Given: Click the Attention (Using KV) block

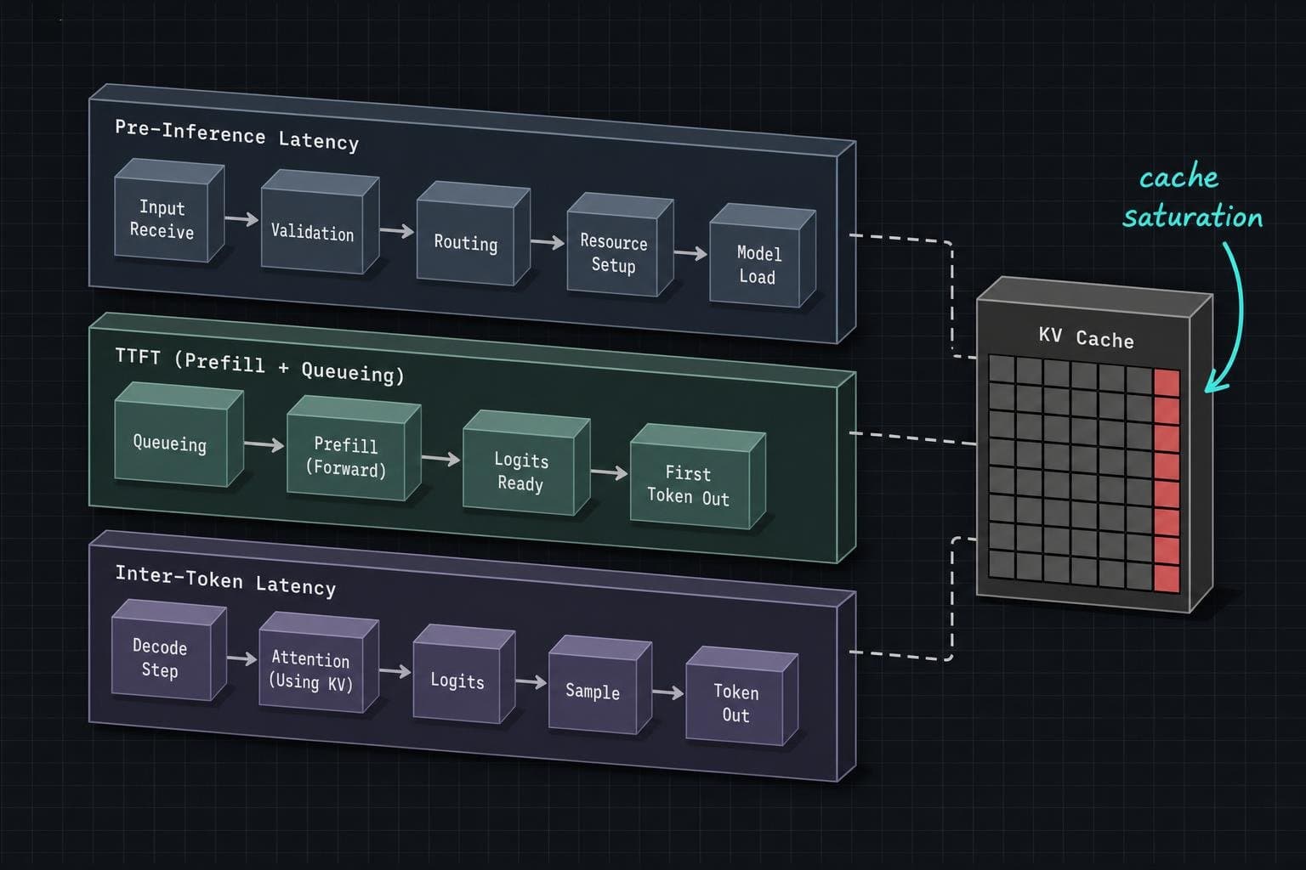Looking at the screenshot, I should 319,662.
